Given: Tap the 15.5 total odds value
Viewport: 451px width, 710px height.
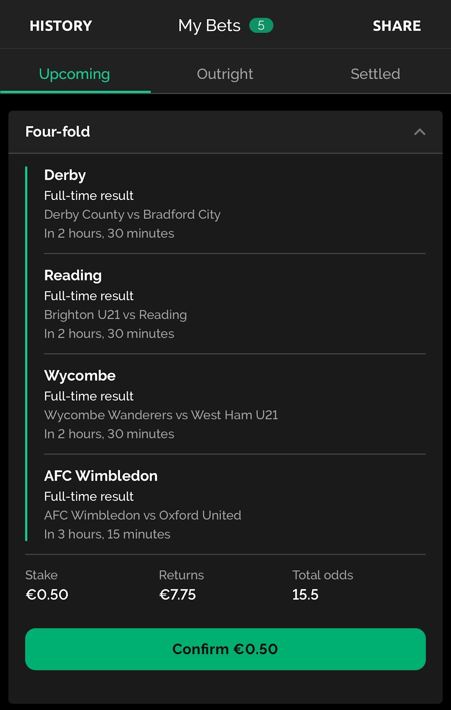Looking at the screenshot, I should [305, 595].
